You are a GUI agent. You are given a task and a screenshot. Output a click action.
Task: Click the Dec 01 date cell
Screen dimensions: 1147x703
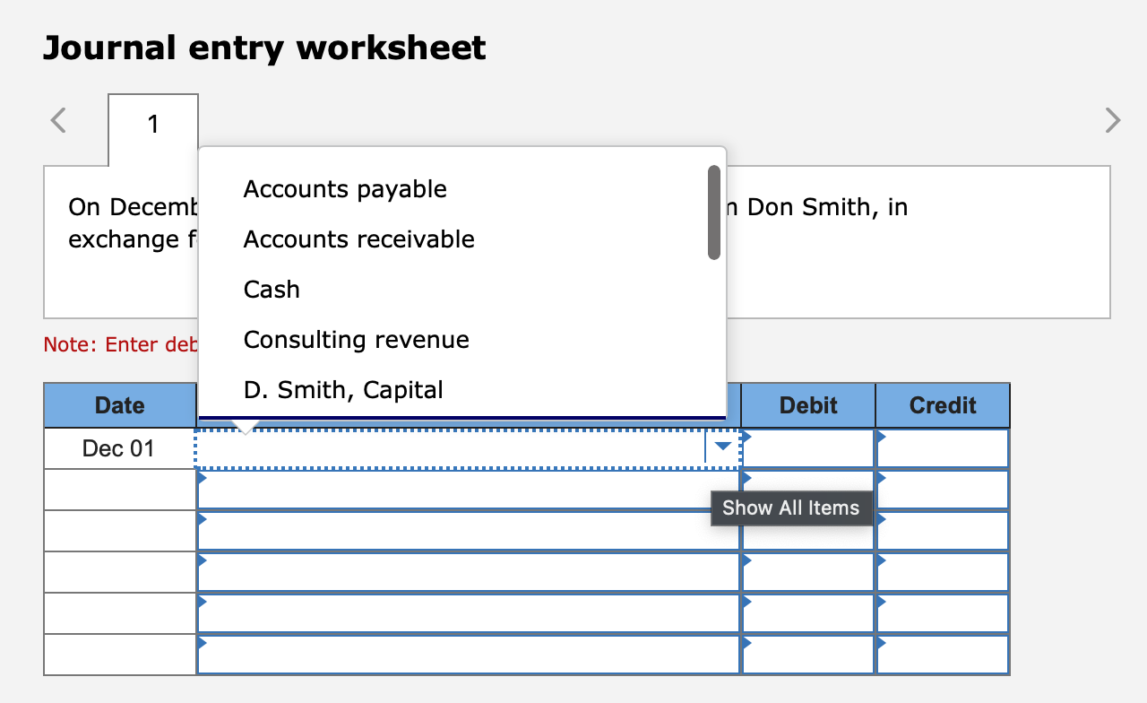point(119,448)
